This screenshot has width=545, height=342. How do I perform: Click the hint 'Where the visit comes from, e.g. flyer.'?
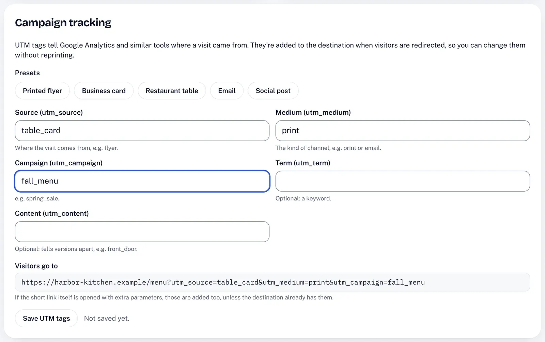click(66, 148)
